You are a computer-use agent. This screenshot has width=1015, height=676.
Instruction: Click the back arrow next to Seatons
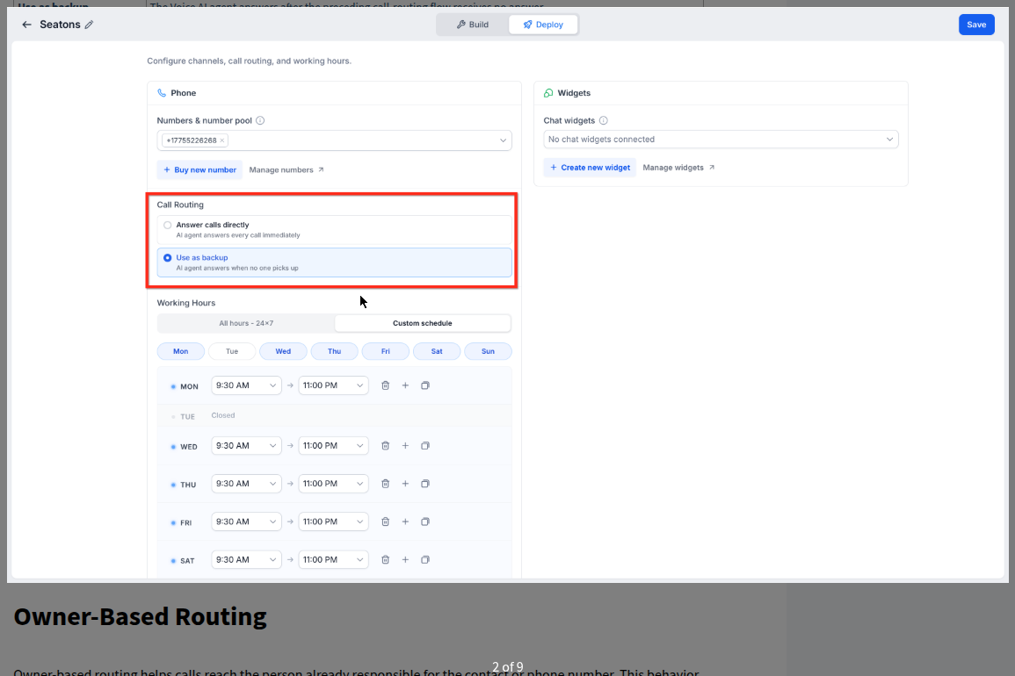pyautogui.click(x=26, y=25)
